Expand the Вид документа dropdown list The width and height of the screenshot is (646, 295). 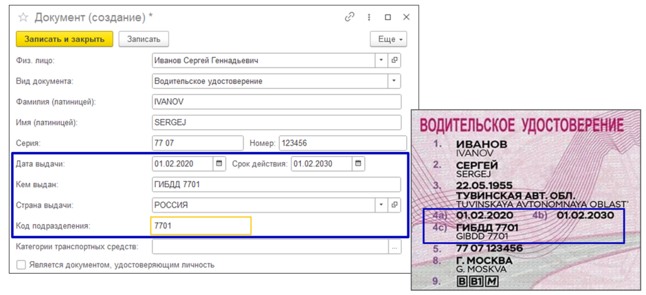(394, 81)
